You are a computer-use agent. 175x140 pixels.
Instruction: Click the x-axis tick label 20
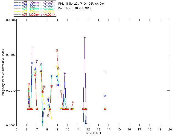pos(170,129)
